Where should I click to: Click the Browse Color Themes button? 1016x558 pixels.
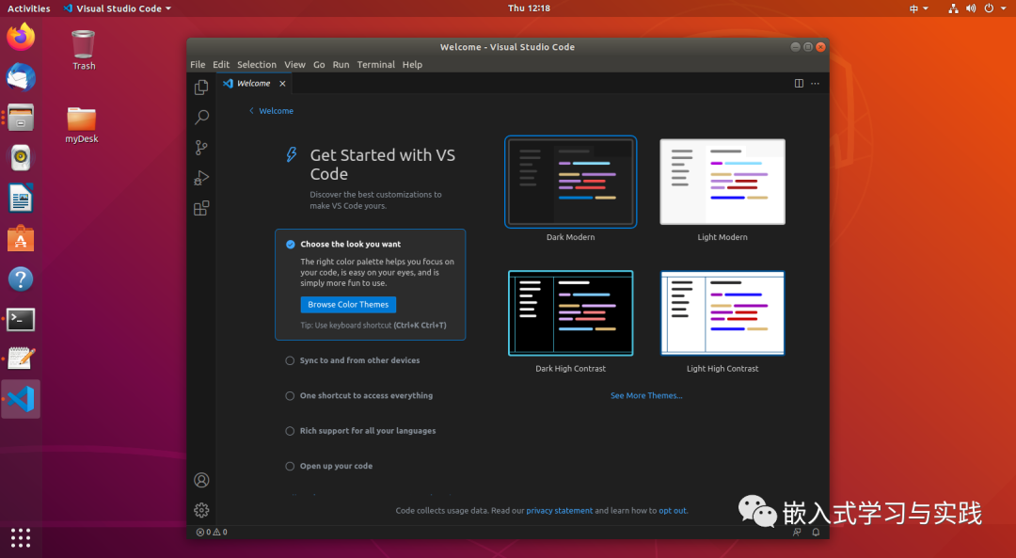click(347, 304)
